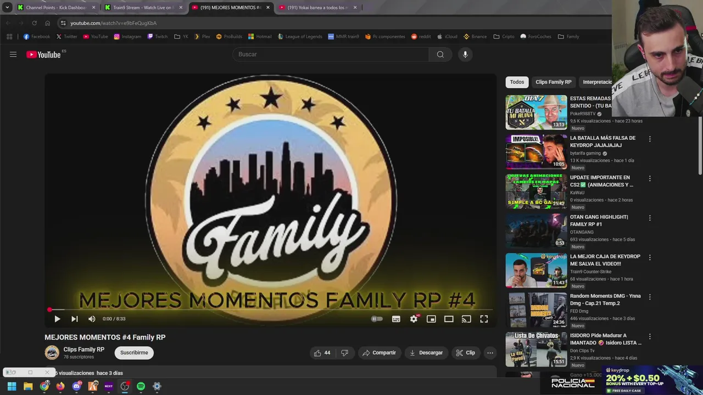The height and width of the screenshot is (395, 703).
Task: Close the Yokai banea browser tab
Action: click(x=355, y=8)
